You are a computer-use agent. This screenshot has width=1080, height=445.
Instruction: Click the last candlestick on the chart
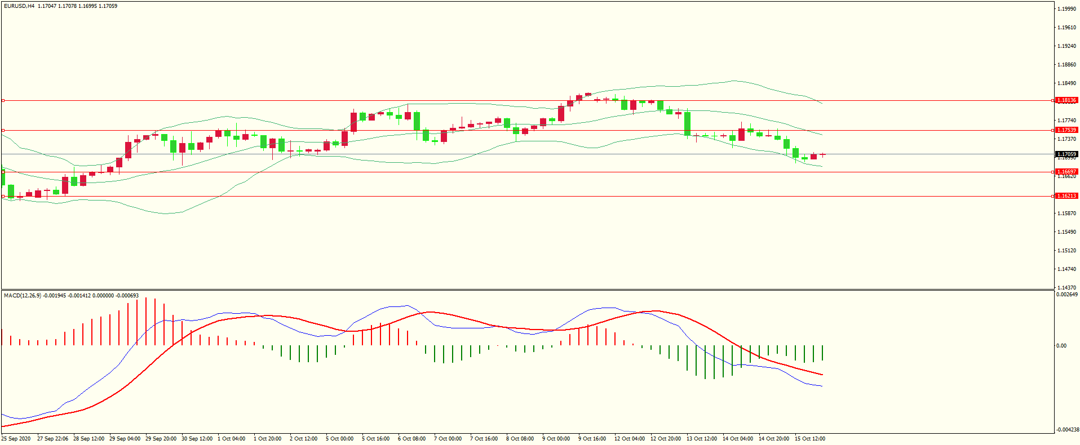coord(822,154)
